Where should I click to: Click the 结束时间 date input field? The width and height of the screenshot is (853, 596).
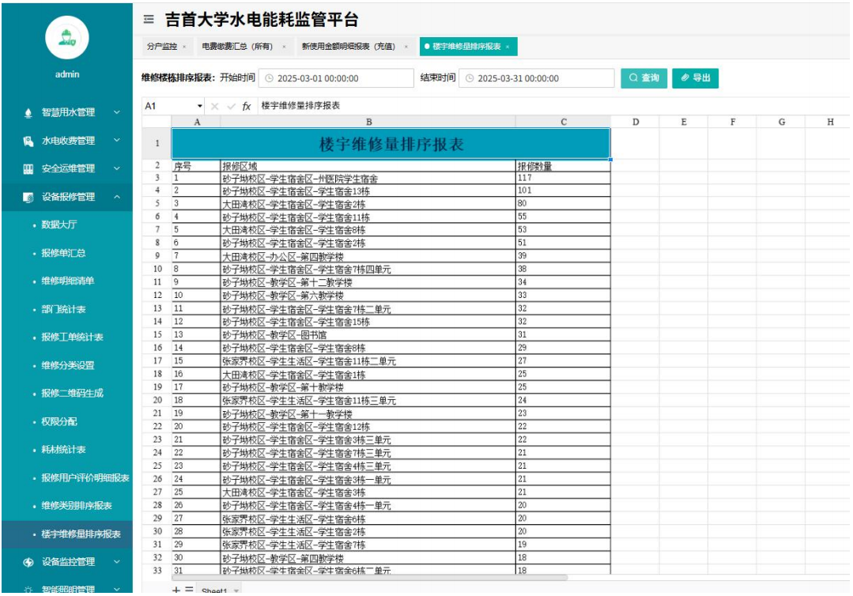[x=537, y=78]
